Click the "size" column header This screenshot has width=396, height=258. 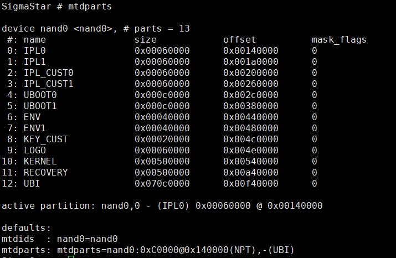[146, 40]
